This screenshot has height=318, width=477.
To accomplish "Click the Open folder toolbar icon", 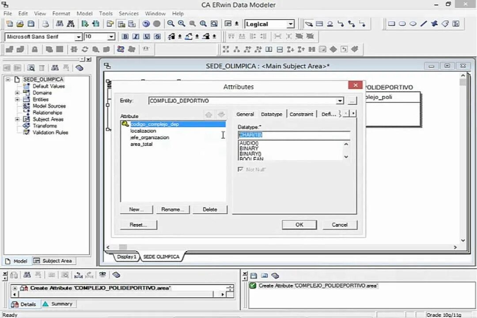I will pos(20,24).
